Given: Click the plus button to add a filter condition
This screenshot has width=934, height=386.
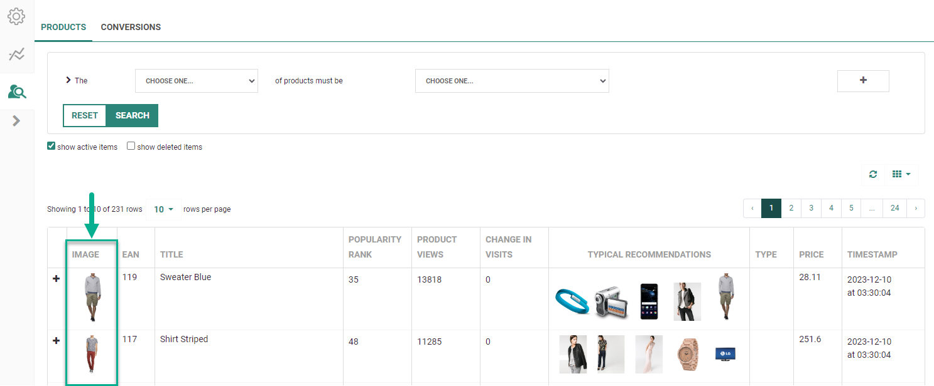Looking at the screenshot, I should [x=863, y=81].
